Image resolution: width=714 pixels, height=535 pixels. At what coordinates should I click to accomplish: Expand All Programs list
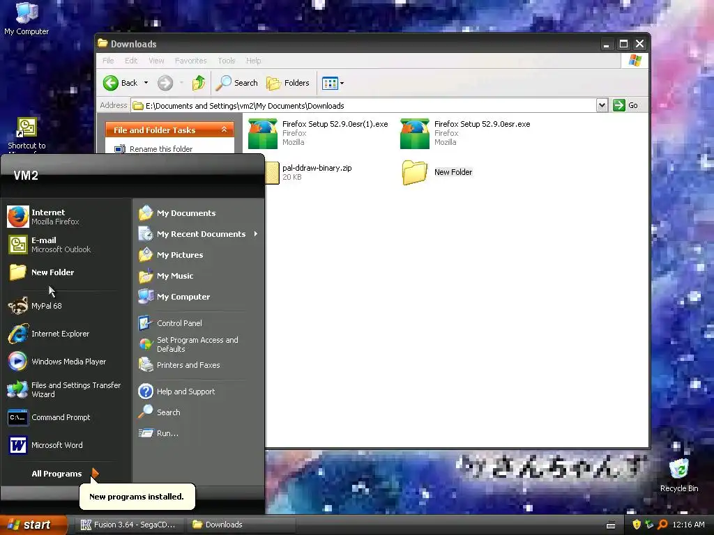pos(65,474)
